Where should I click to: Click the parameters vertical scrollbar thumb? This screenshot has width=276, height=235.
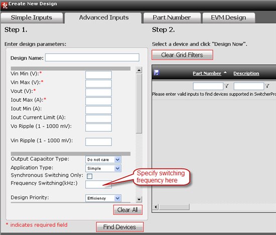tap(139, 103)
